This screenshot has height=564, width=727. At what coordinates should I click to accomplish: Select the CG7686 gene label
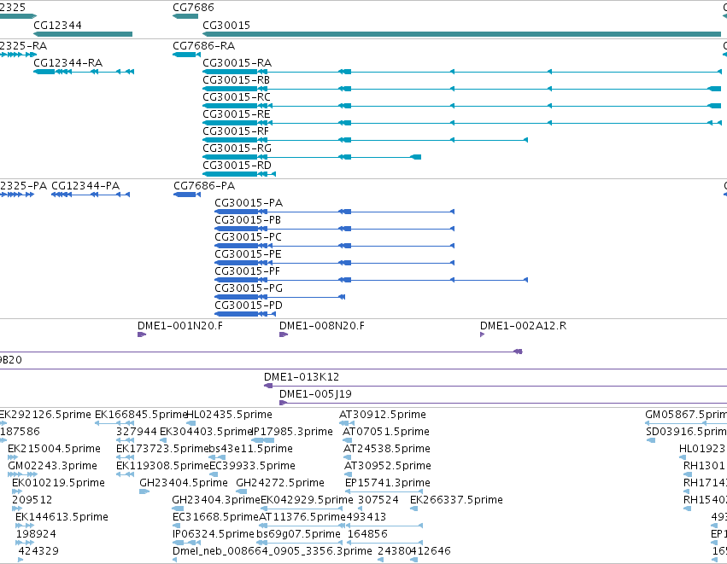[193, 8]
